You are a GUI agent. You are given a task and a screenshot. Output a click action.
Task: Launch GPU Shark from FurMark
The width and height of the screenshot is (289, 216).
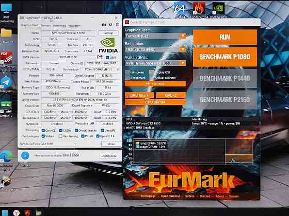[139, 95]
